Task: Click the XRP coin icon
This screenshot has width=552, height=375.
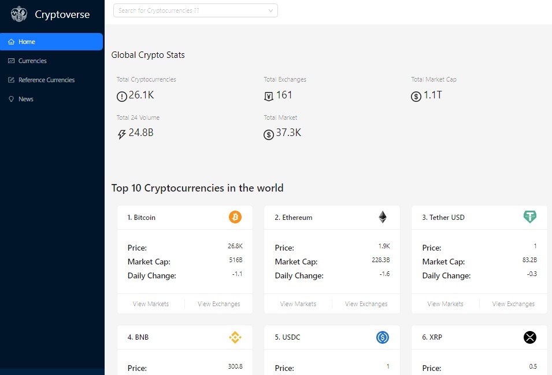Action: tap(529, 337)
